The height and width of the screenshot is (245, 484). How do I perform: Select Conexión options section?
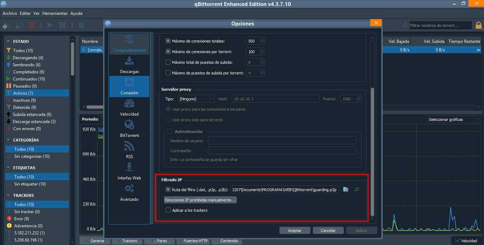(129, 86)
